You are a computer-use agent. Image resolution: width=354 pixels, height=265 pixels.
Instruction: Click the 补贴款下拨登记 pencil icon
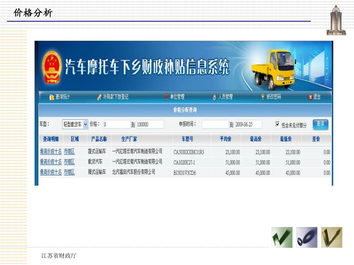pos(99,97)
